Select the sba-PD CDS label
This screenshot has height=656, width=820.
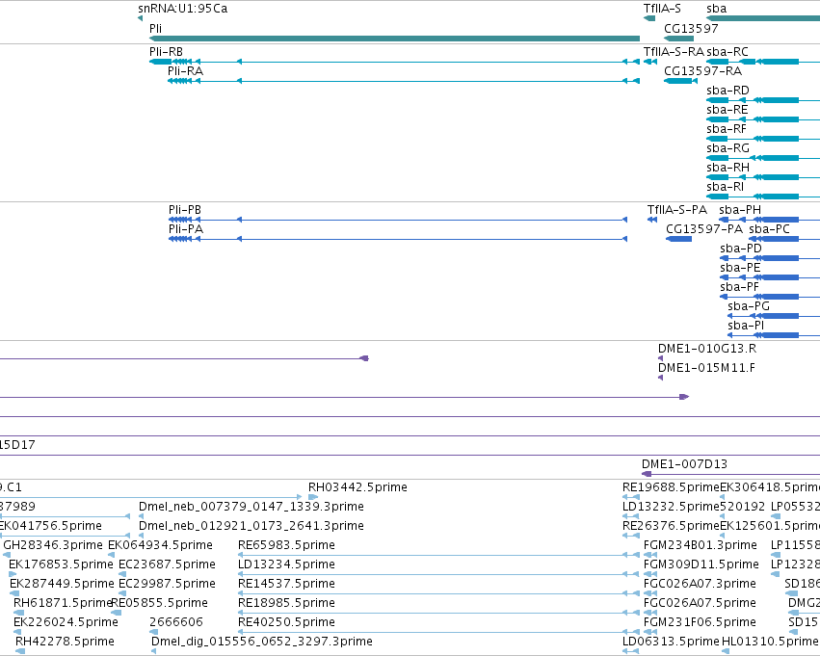(741, 248)
